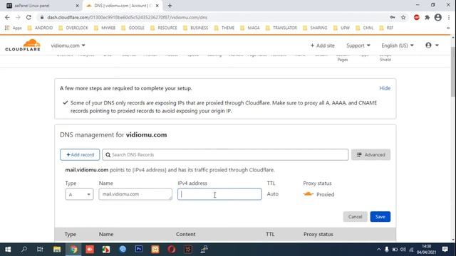This screenshot has width=456, height=256.
Task: Open Task View on the taskbar
Action: coord(40,250)
